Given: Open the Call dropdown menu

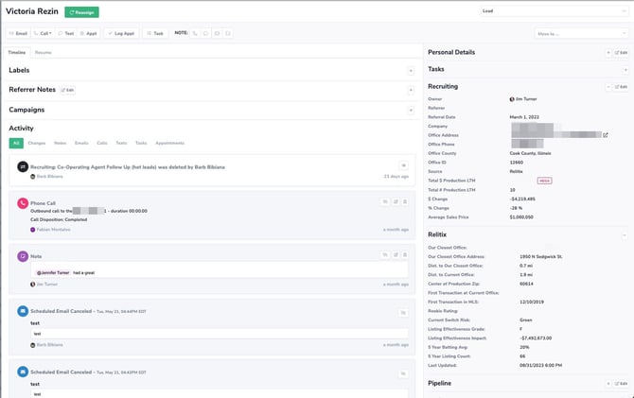Looking at the screenshot, I should [x=45, y=33].
